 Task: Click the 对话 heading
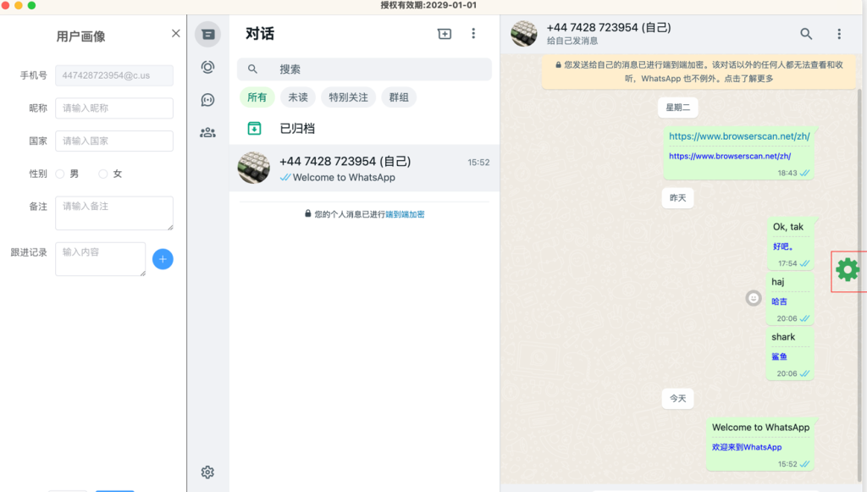pyautogui.click(x=260, y=34)
